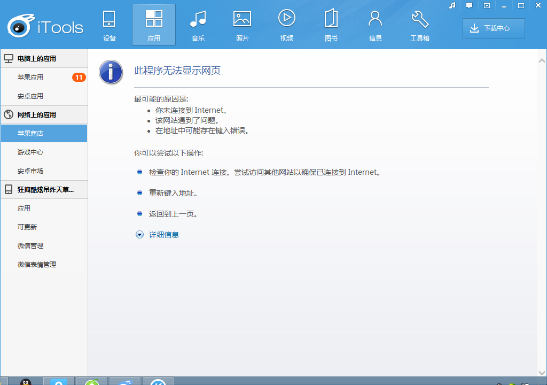The height and width of the screenshot is (385, 547).
Task: Expand the 详细信息 arrow icon
Action: (x=139, y=235)
